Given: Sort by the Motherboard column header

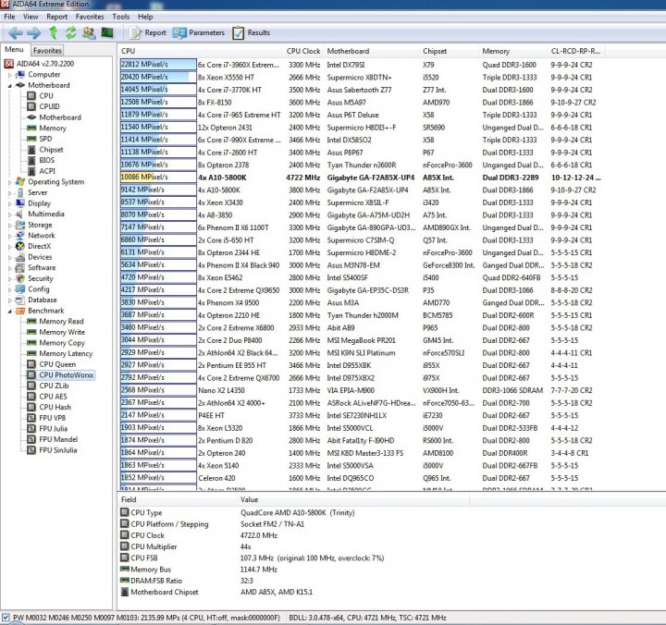Looking at the screenshot, I should click(371, 51).
